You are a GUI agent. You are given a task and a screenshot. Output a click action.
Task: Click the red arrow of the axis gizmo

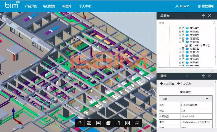point(18,121)
